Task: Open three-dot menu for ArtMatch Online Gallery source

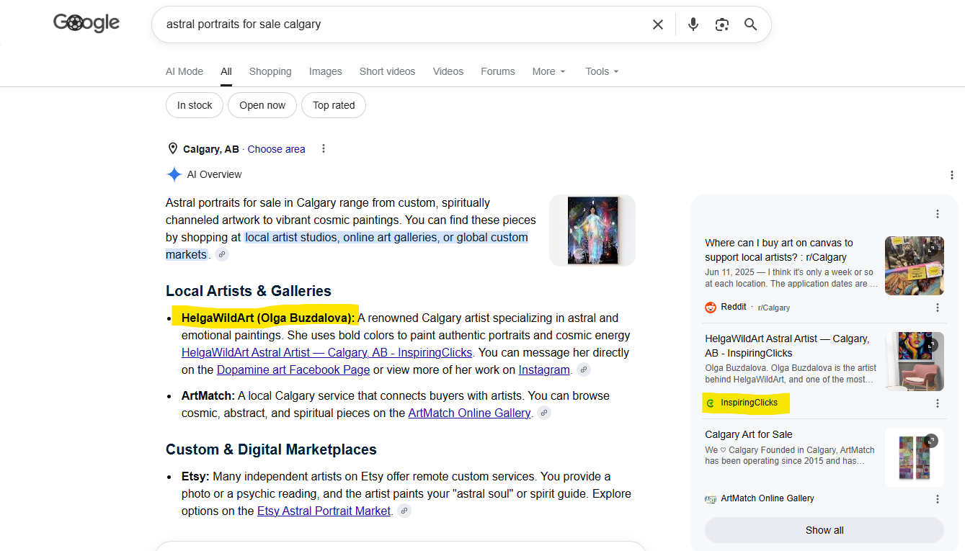Action: (x=938, y=499)
